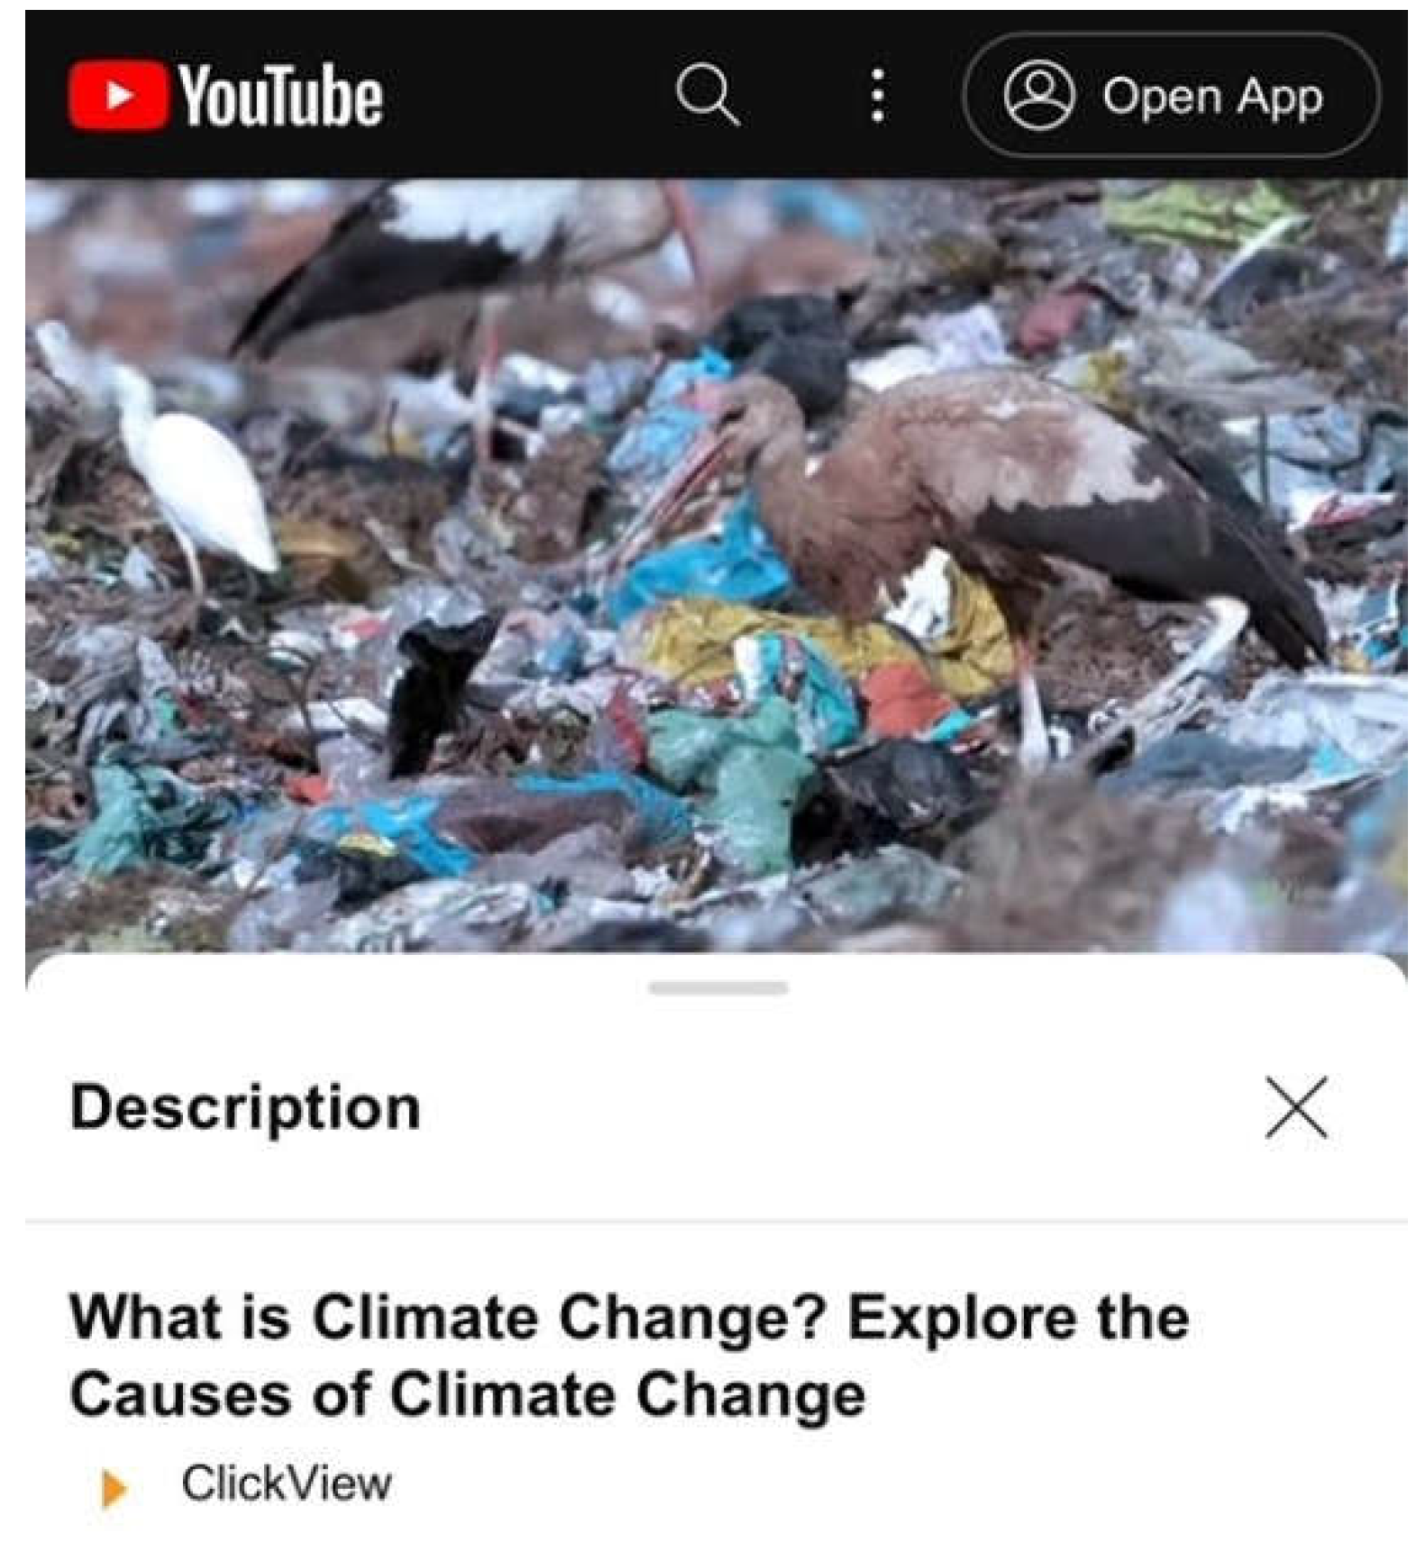This screenshot has width=1426, height=1551.
Task: Open the ClickView channel name link
Action: [286, 1483]
